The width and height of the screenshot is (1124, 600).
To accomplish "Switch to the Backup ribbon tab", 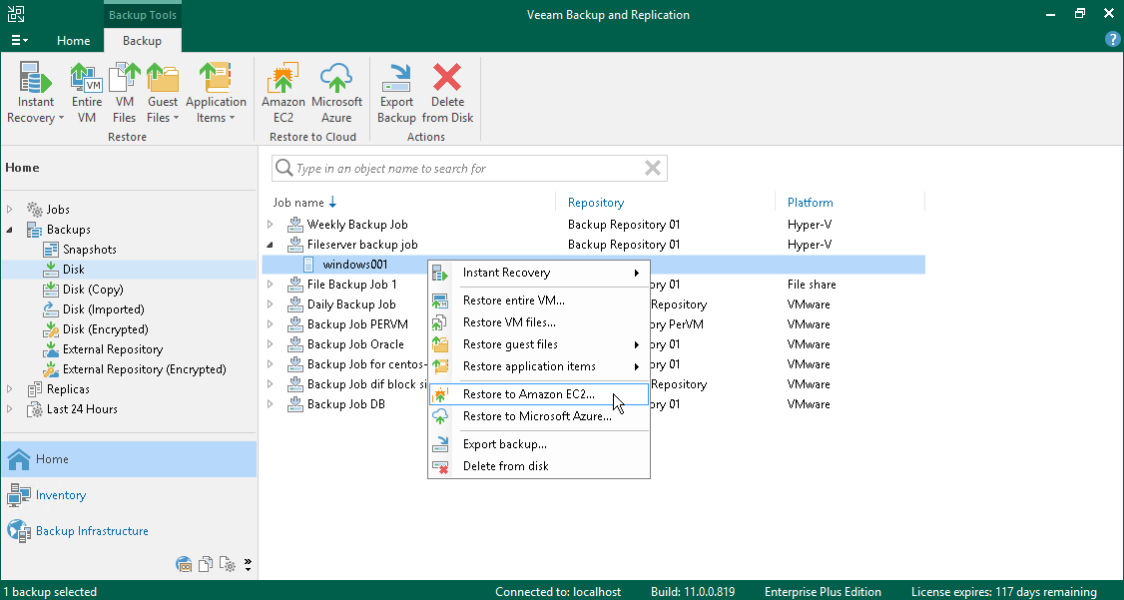I will pyautogui.click(x=142, y=41).
